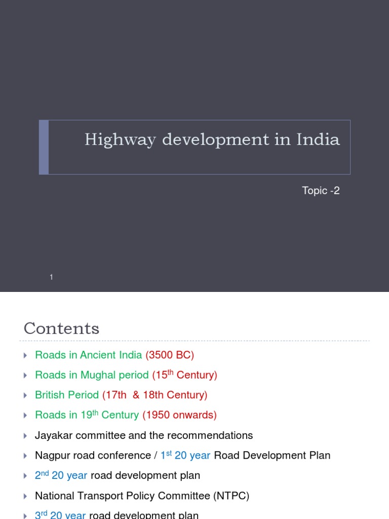Click "British Period (17th & 18th Century)" line
The height and width of the screenshot is (519, 389).
[121, 395]
